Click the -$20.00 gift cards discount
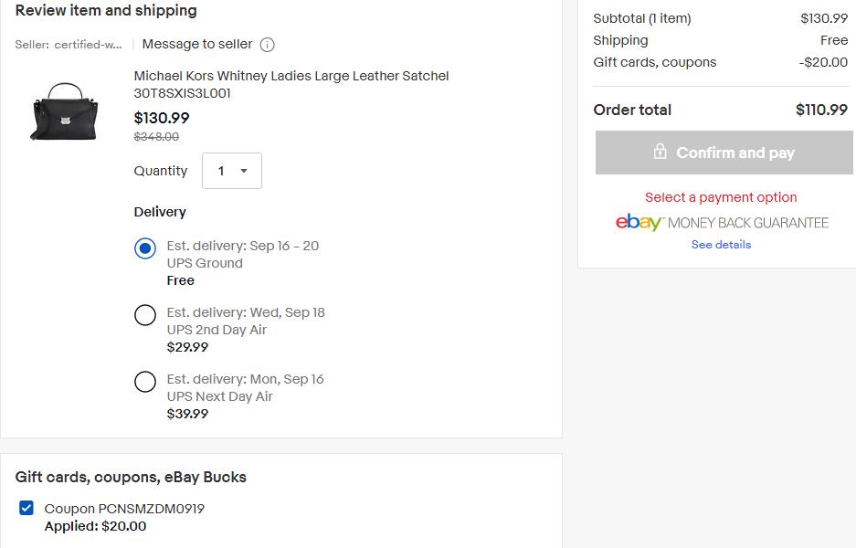 pyautogui.click(x=823, y=62)
